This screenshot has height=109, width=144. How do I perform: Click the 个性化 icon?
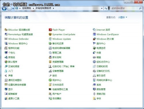pyautogui.click(x=6, y=53)
